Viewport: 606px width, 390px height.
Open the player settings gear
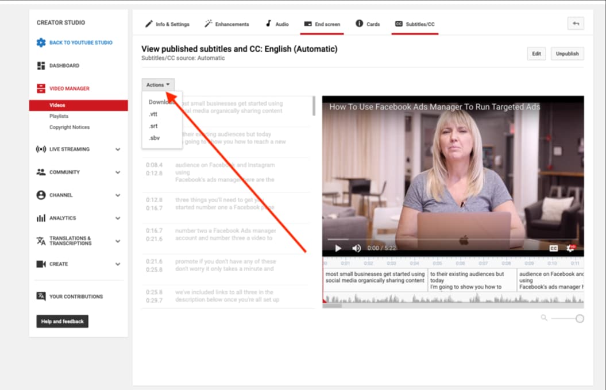click(x=570, y=248)
